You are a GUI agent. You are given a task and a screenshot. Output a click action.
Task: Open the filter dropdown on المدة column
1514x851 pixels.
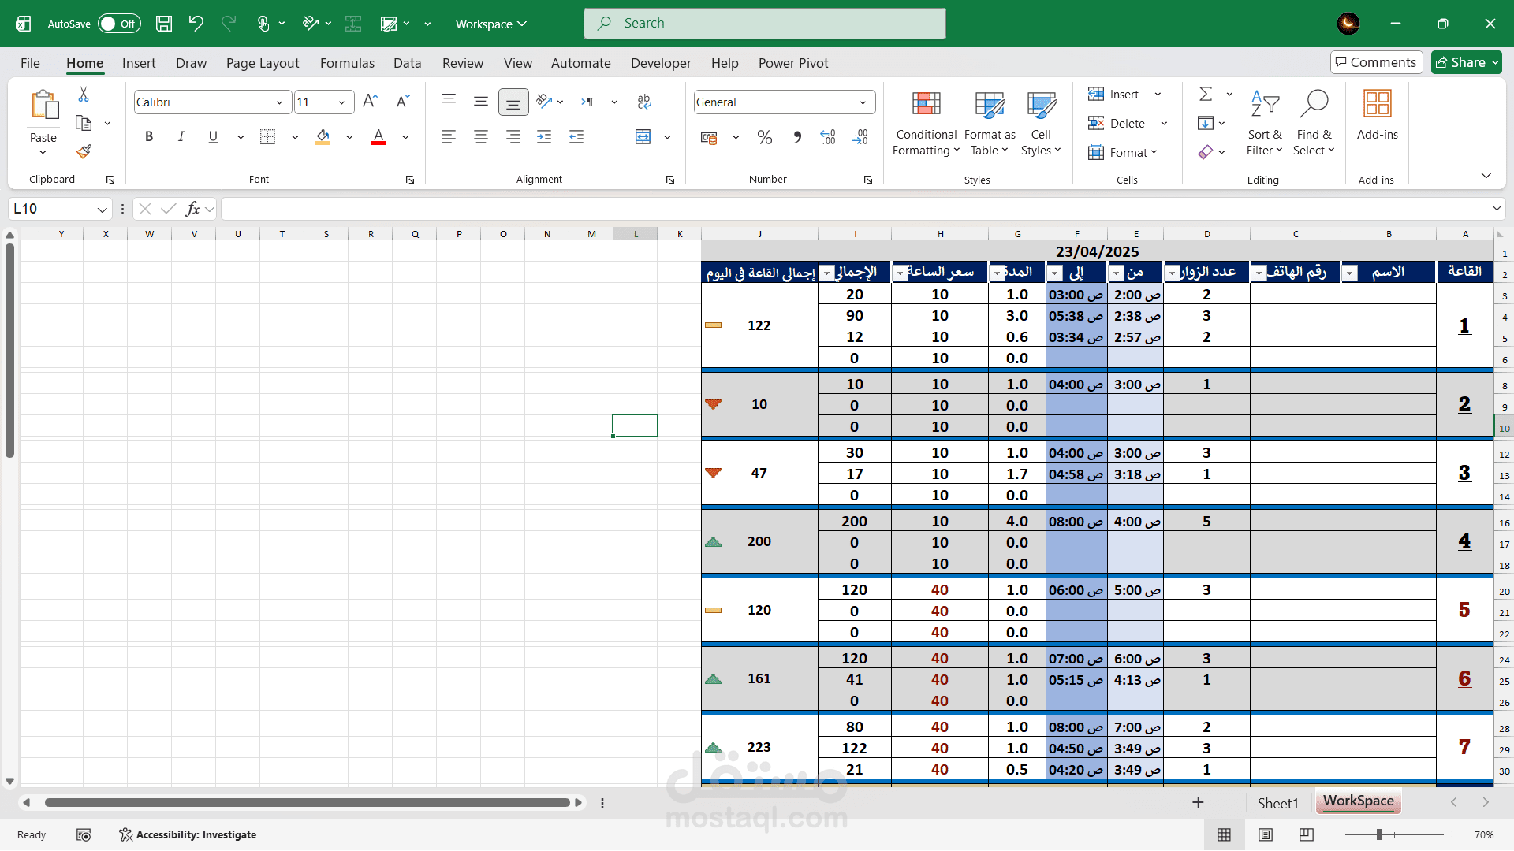(x=998, y=273)
